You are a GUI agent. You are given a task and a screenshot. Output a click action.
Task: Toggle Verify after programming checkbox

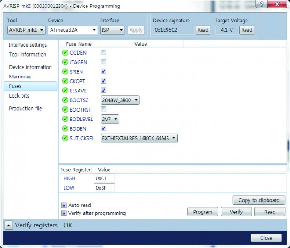[x=64, y=213]
